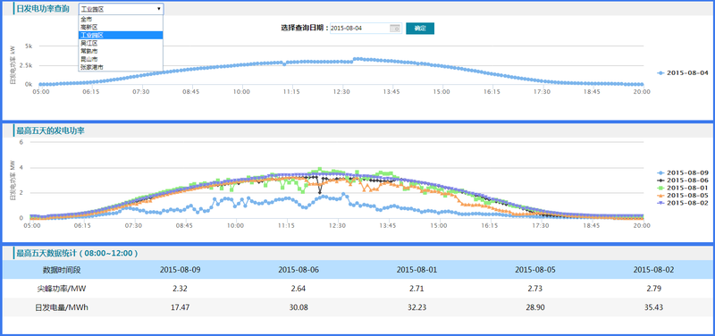Toggle the purple 2015-08-02 legend entry

click(x=683, y=203)
